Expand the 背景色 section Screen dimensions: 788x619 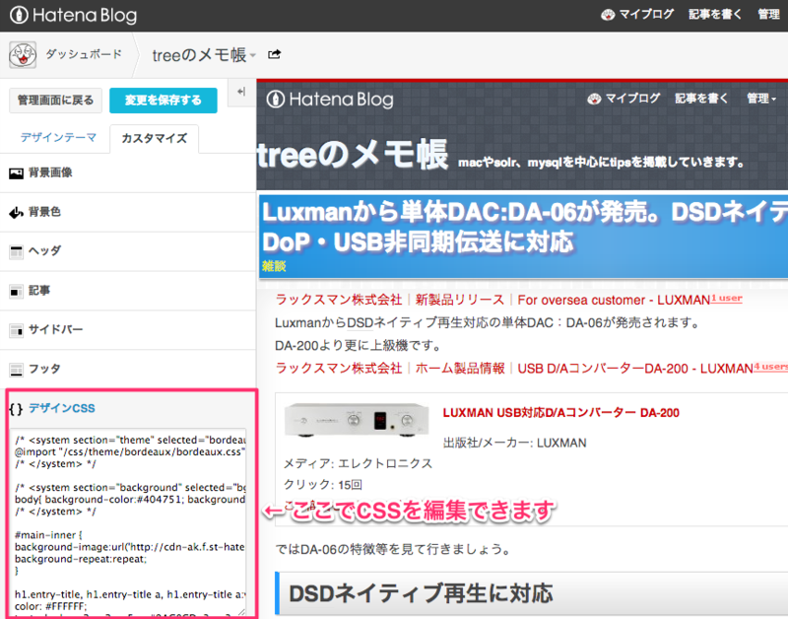click(x=128, y=212)
